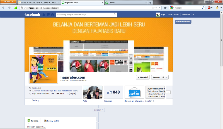Close the Kaskus tab
This screenshot has width=223, height=129.
tap(59, 3)
